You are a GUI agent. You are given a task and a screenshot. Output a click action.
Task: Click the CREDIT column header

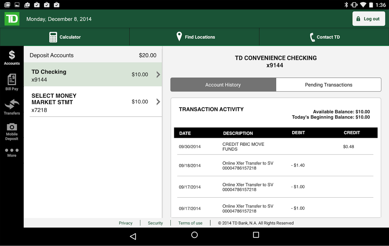(x=352, y=133)
